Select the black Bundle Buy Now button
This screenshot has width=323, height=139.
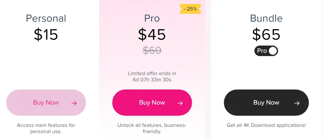pyautogui.click(x=266, y=103)
